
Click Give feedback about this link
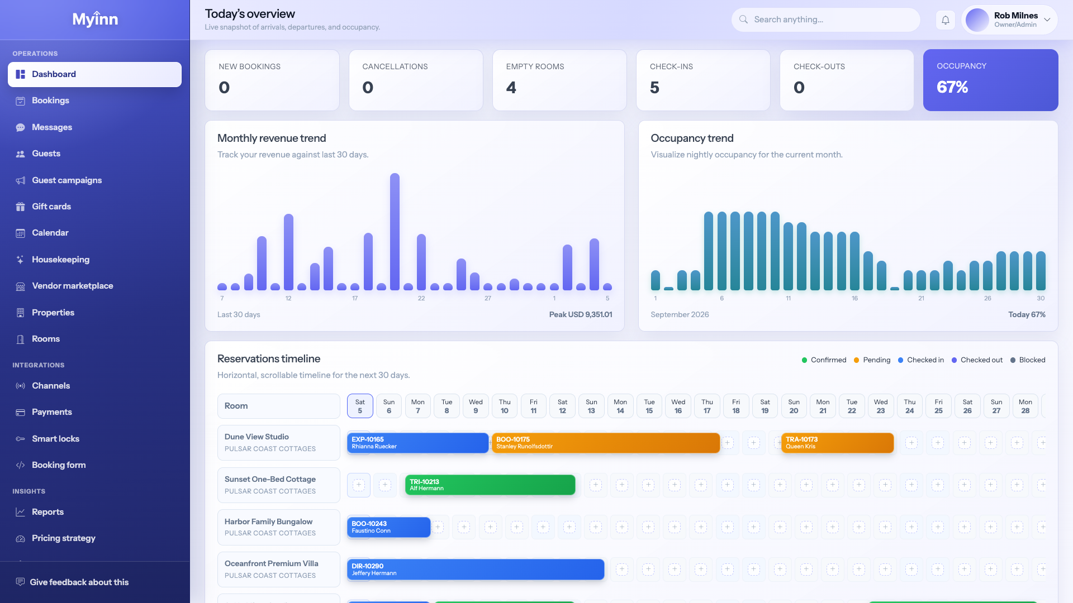tap(79, 582)
